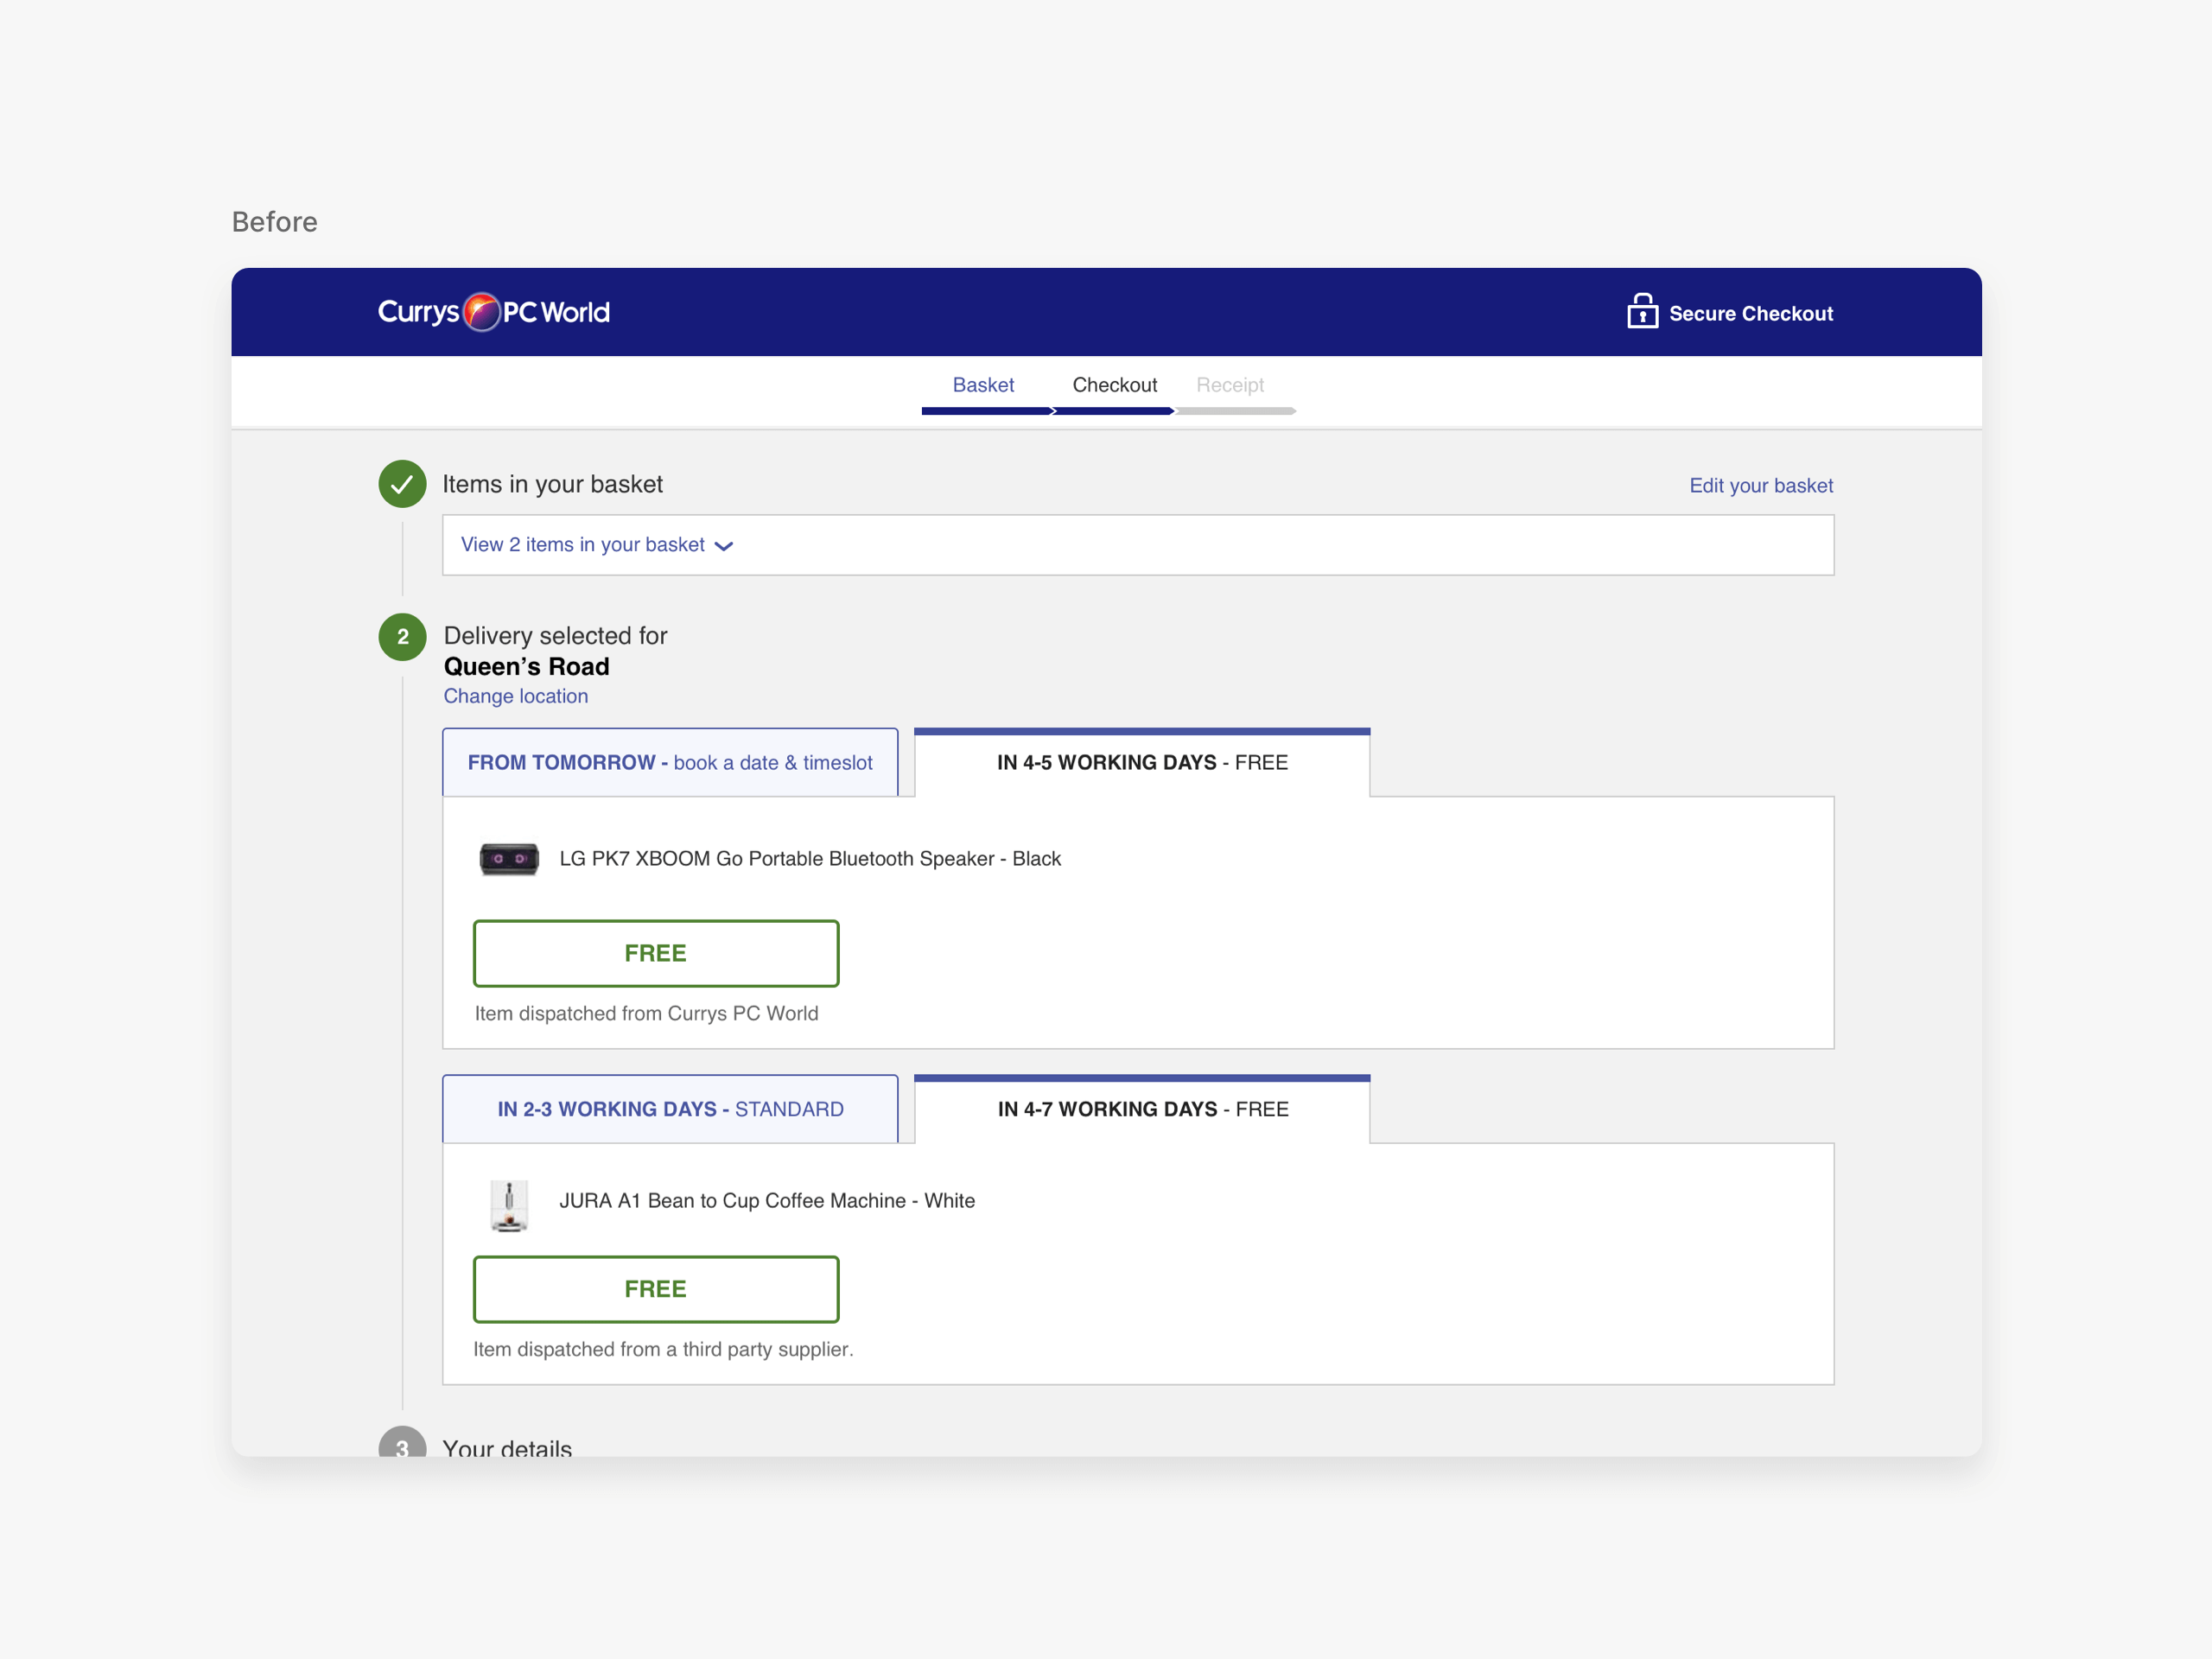Image resolution: width=2212 pixels, height=1659 pixels.
Task: Click the green checkmark step icon
Action: (402, 484)
